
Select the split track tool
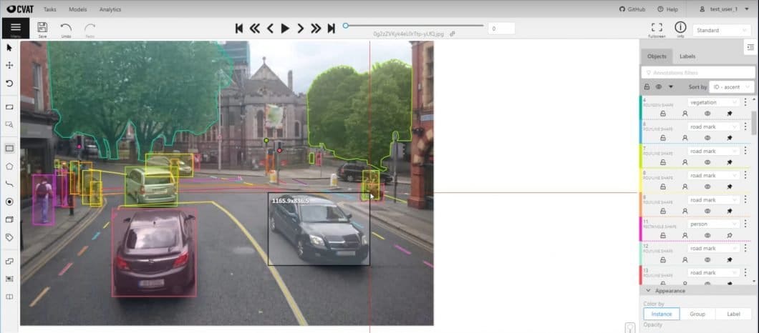pyautogui.click(x=9, y=297)
